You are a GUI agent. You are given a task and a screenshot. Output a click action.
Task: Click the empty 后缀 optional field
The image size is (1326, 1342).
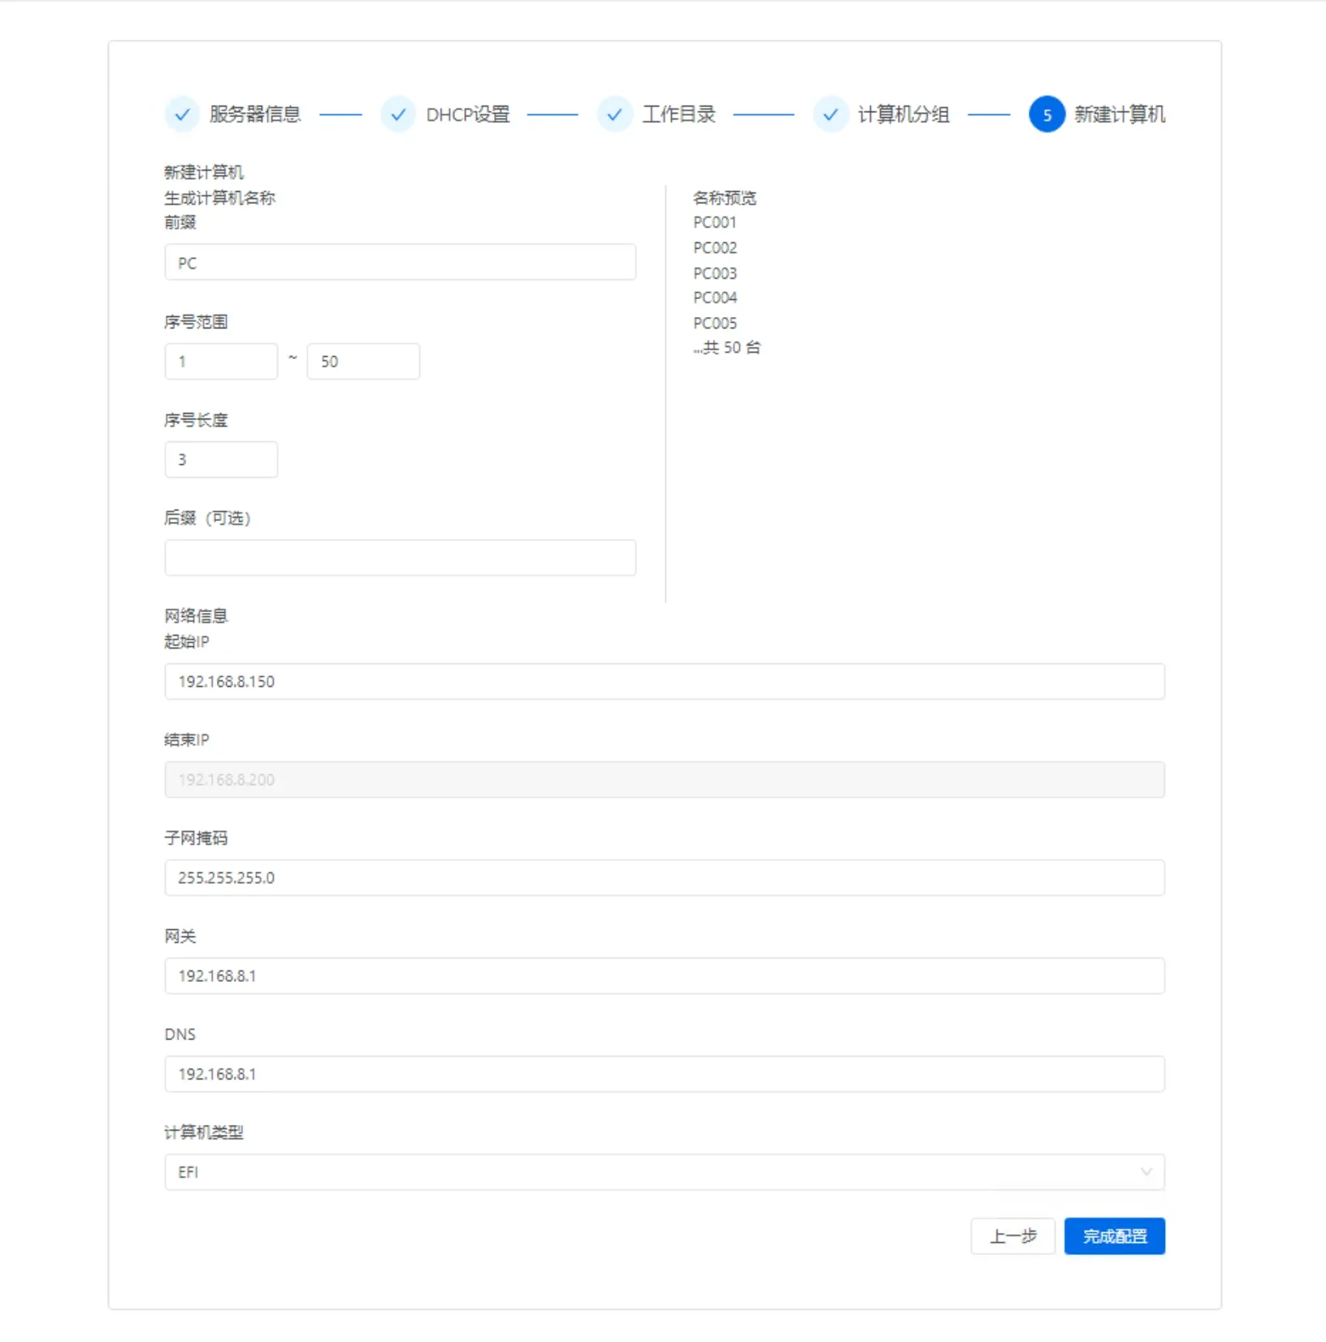point(399,558)
